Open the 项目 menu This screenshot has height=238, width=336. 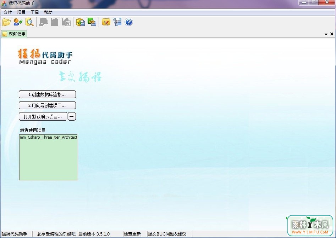coord(21,12)
